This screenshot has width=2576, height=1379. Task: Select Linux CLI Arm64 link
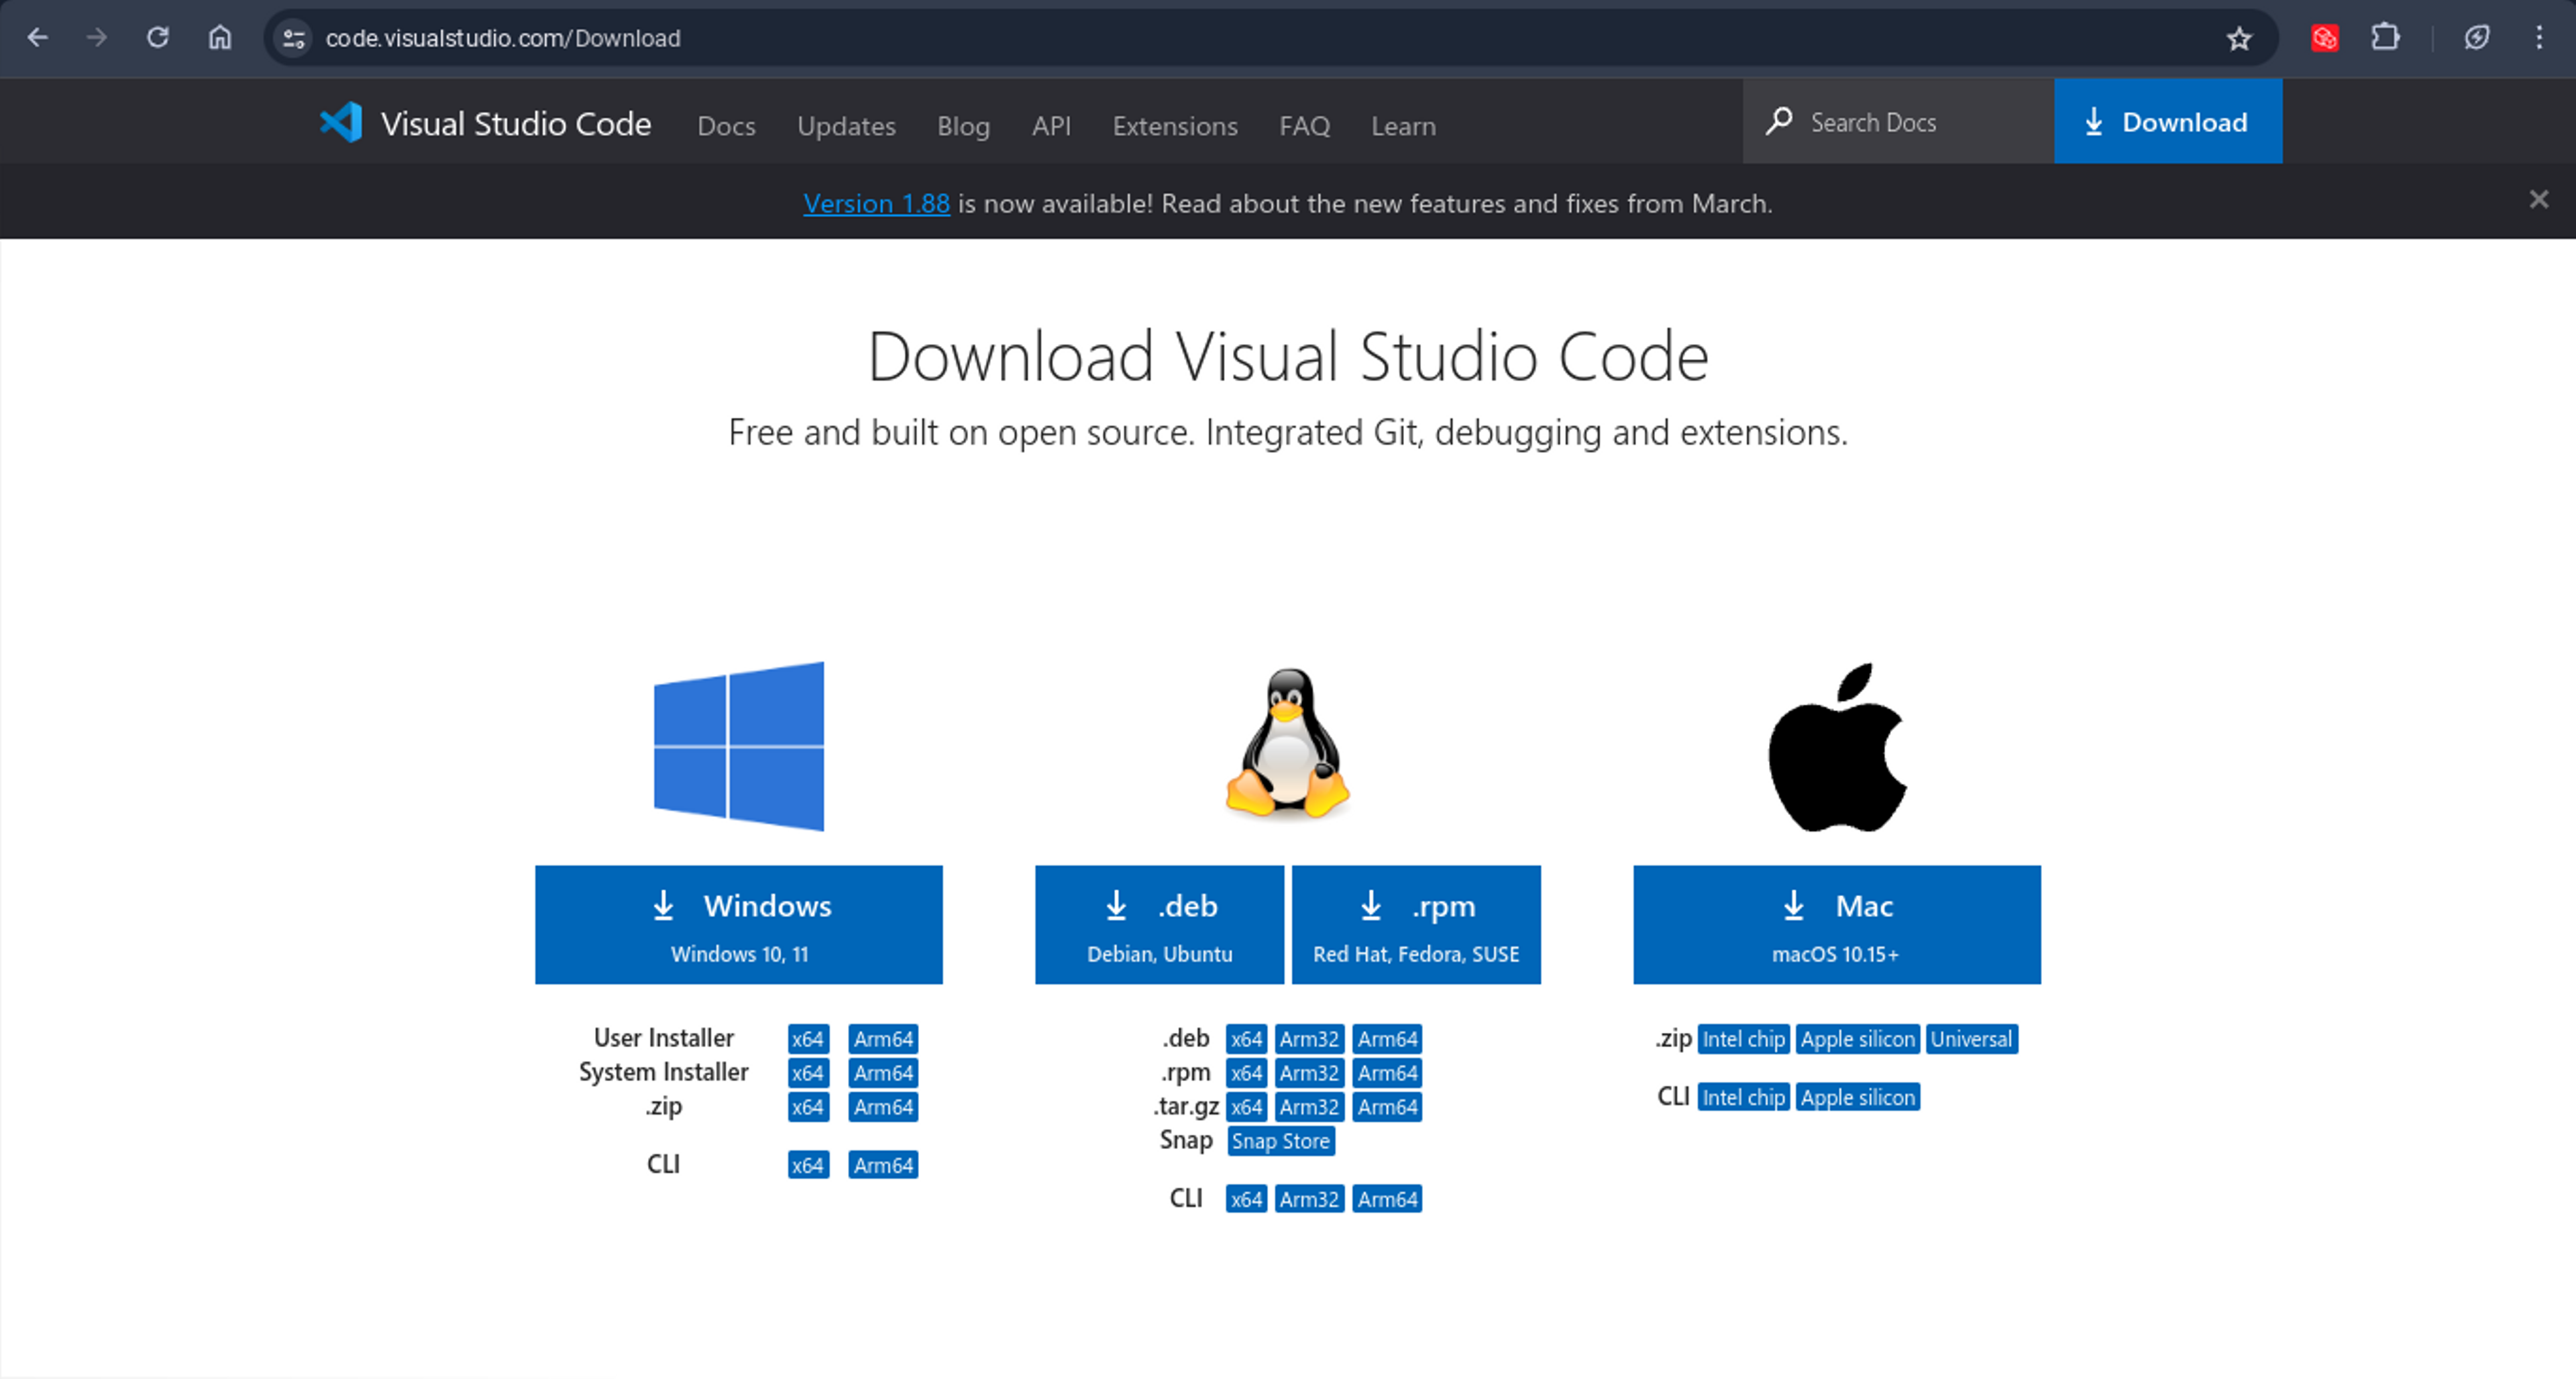click(1387, 1199)
